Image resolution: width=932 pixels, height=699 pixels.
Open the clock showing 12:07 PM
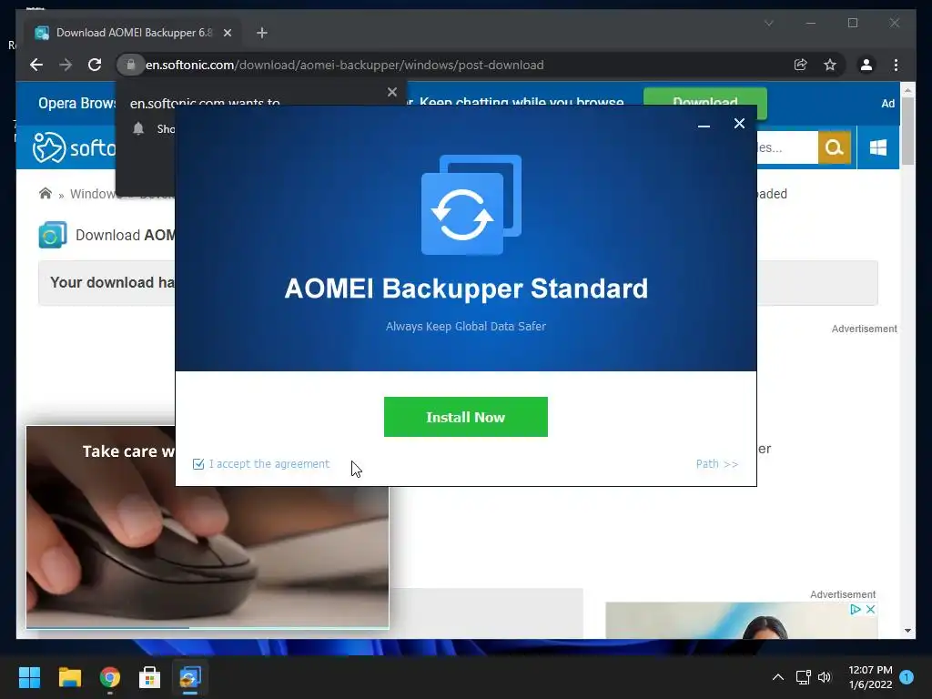(x=871, y=677)
